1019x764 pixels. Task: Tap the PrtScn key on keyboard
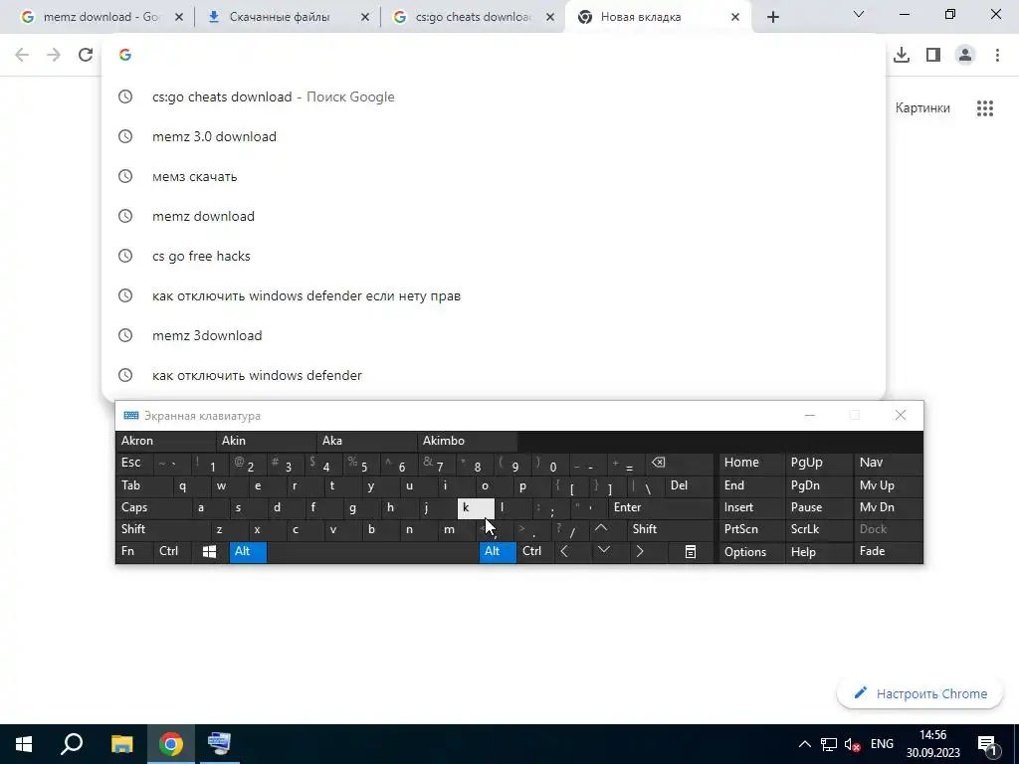tap(751, 529)
